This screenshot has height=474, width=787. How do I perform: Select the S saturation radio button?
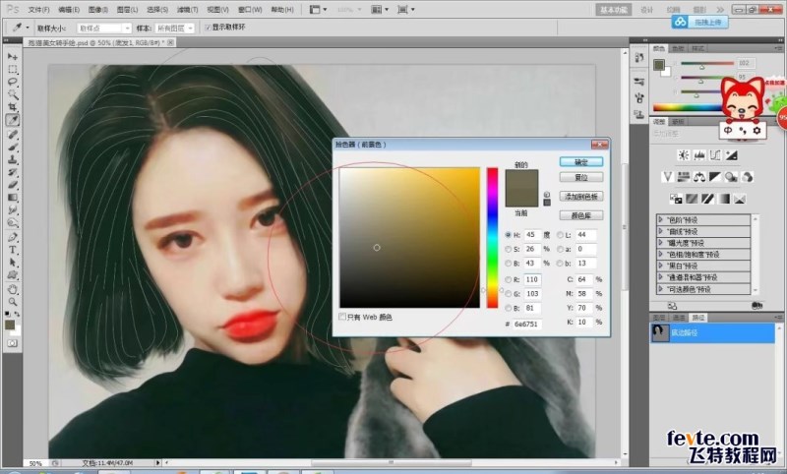508,250
